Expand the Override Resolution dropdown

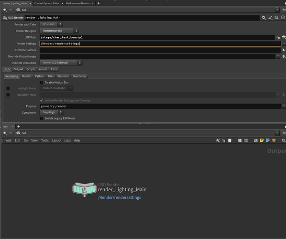pos(61,63)
